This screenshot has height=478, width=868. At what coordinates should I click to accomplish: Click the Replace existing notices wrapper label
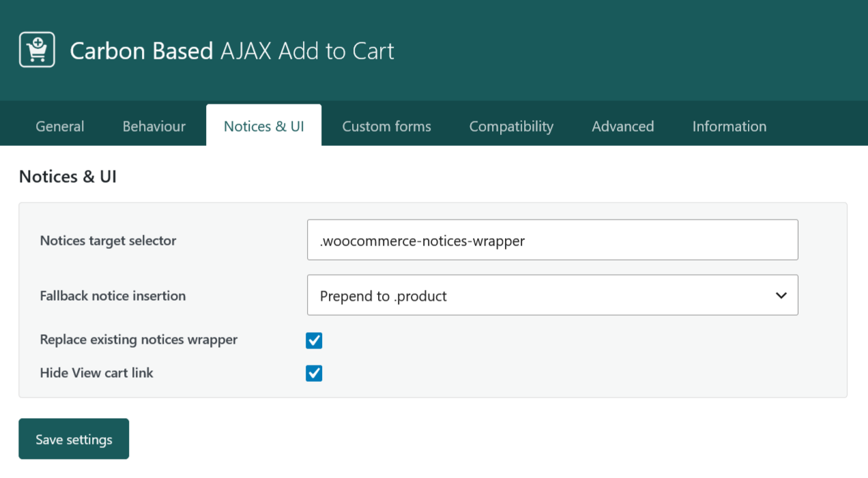point(139,340)
